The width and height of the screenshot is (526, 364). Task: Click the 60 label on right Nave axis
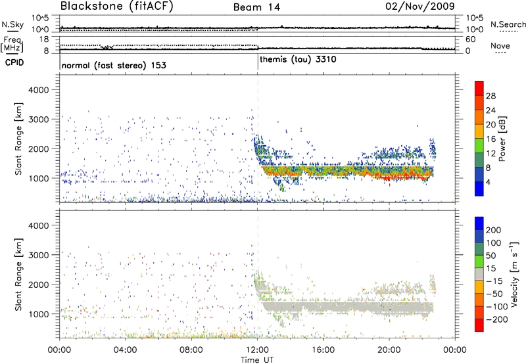pos(470,39)
